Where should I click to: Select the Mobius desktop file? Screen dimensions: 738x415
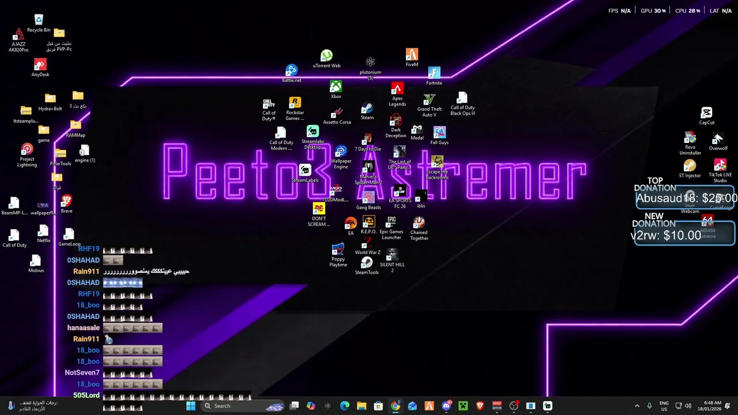point(36,263)
